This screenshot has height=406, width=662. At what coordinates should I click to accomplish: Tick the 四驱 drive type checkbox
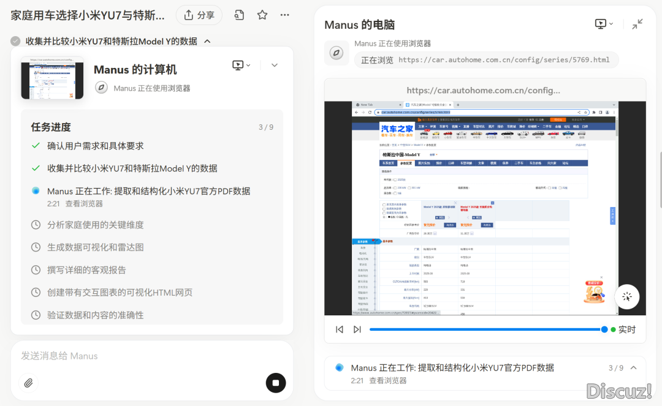[x=560, y=188]
